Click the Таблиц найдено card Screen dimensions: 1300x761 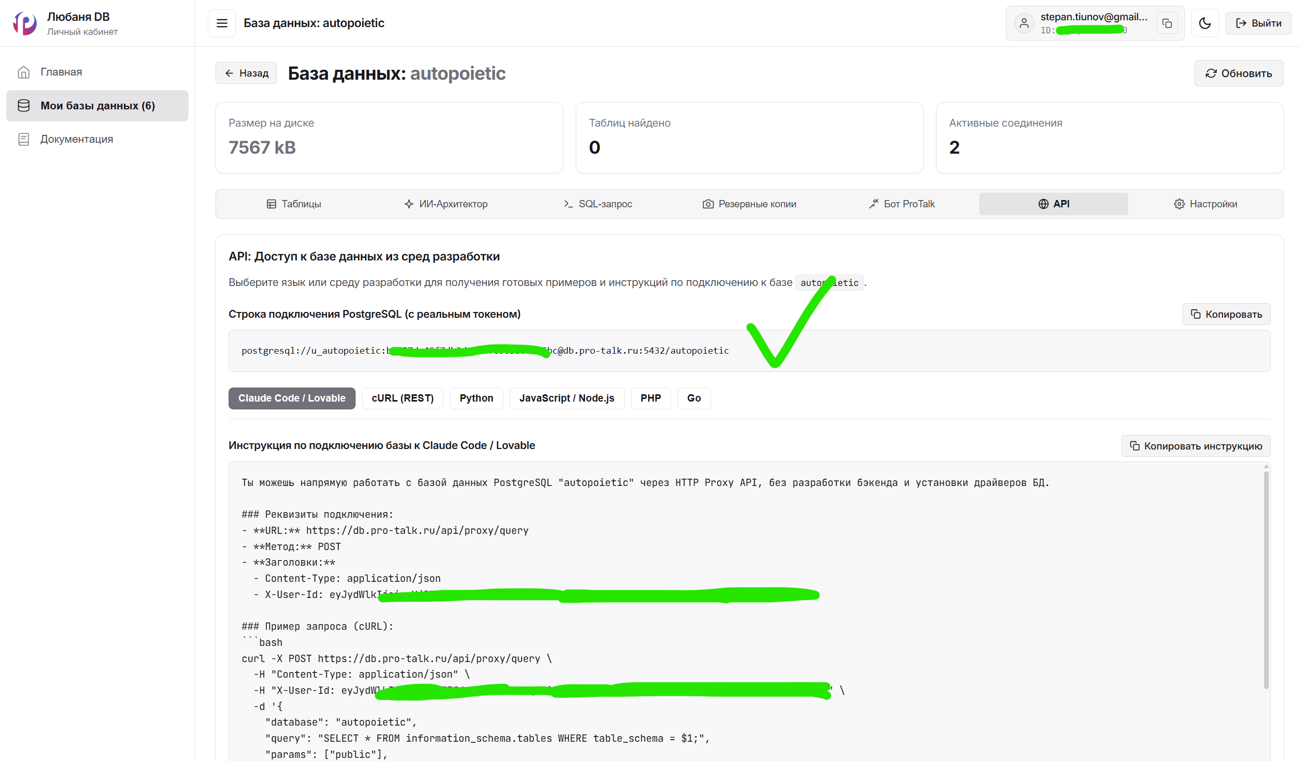click(x=749, y=138)
